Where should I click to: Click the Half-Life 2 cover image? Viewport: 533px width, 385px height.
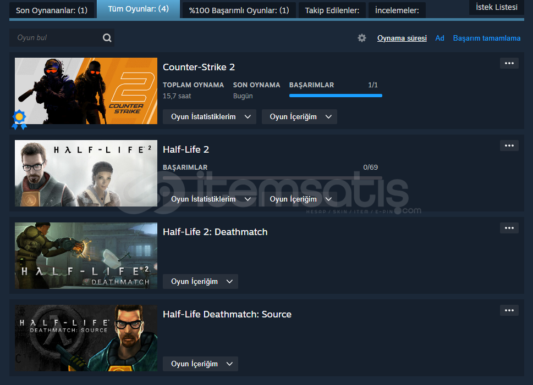[x=86, y=173]
